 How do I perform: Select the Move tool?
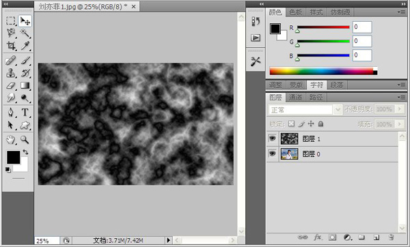25,21
